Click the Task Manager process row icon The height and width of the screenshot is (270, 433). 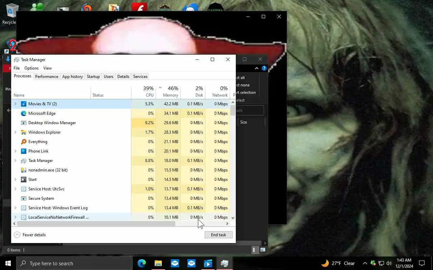click(24, 161)
